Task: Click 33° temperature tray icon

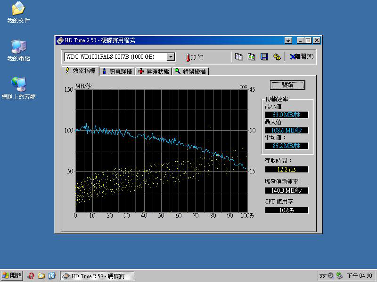Action: pos(322,276)
